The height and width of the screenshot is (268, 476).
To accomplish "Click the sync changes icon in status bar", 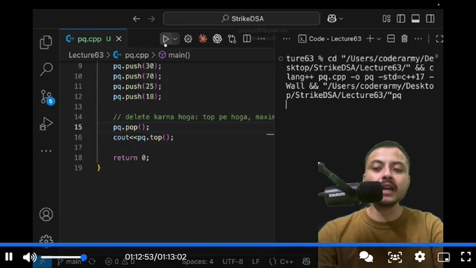I will tap(92, 261).
